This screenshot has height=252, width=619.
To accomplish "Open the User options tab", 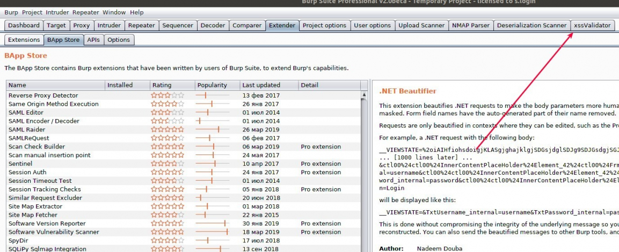I will tap(372, 25).
